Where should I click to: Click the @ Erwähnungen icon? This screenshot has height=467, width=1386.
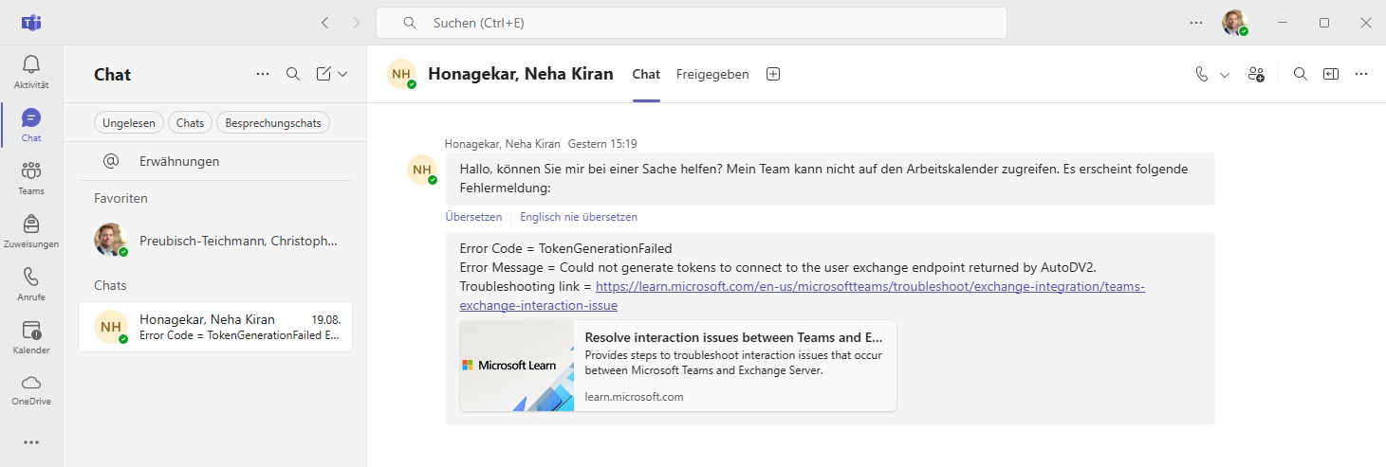111,161
